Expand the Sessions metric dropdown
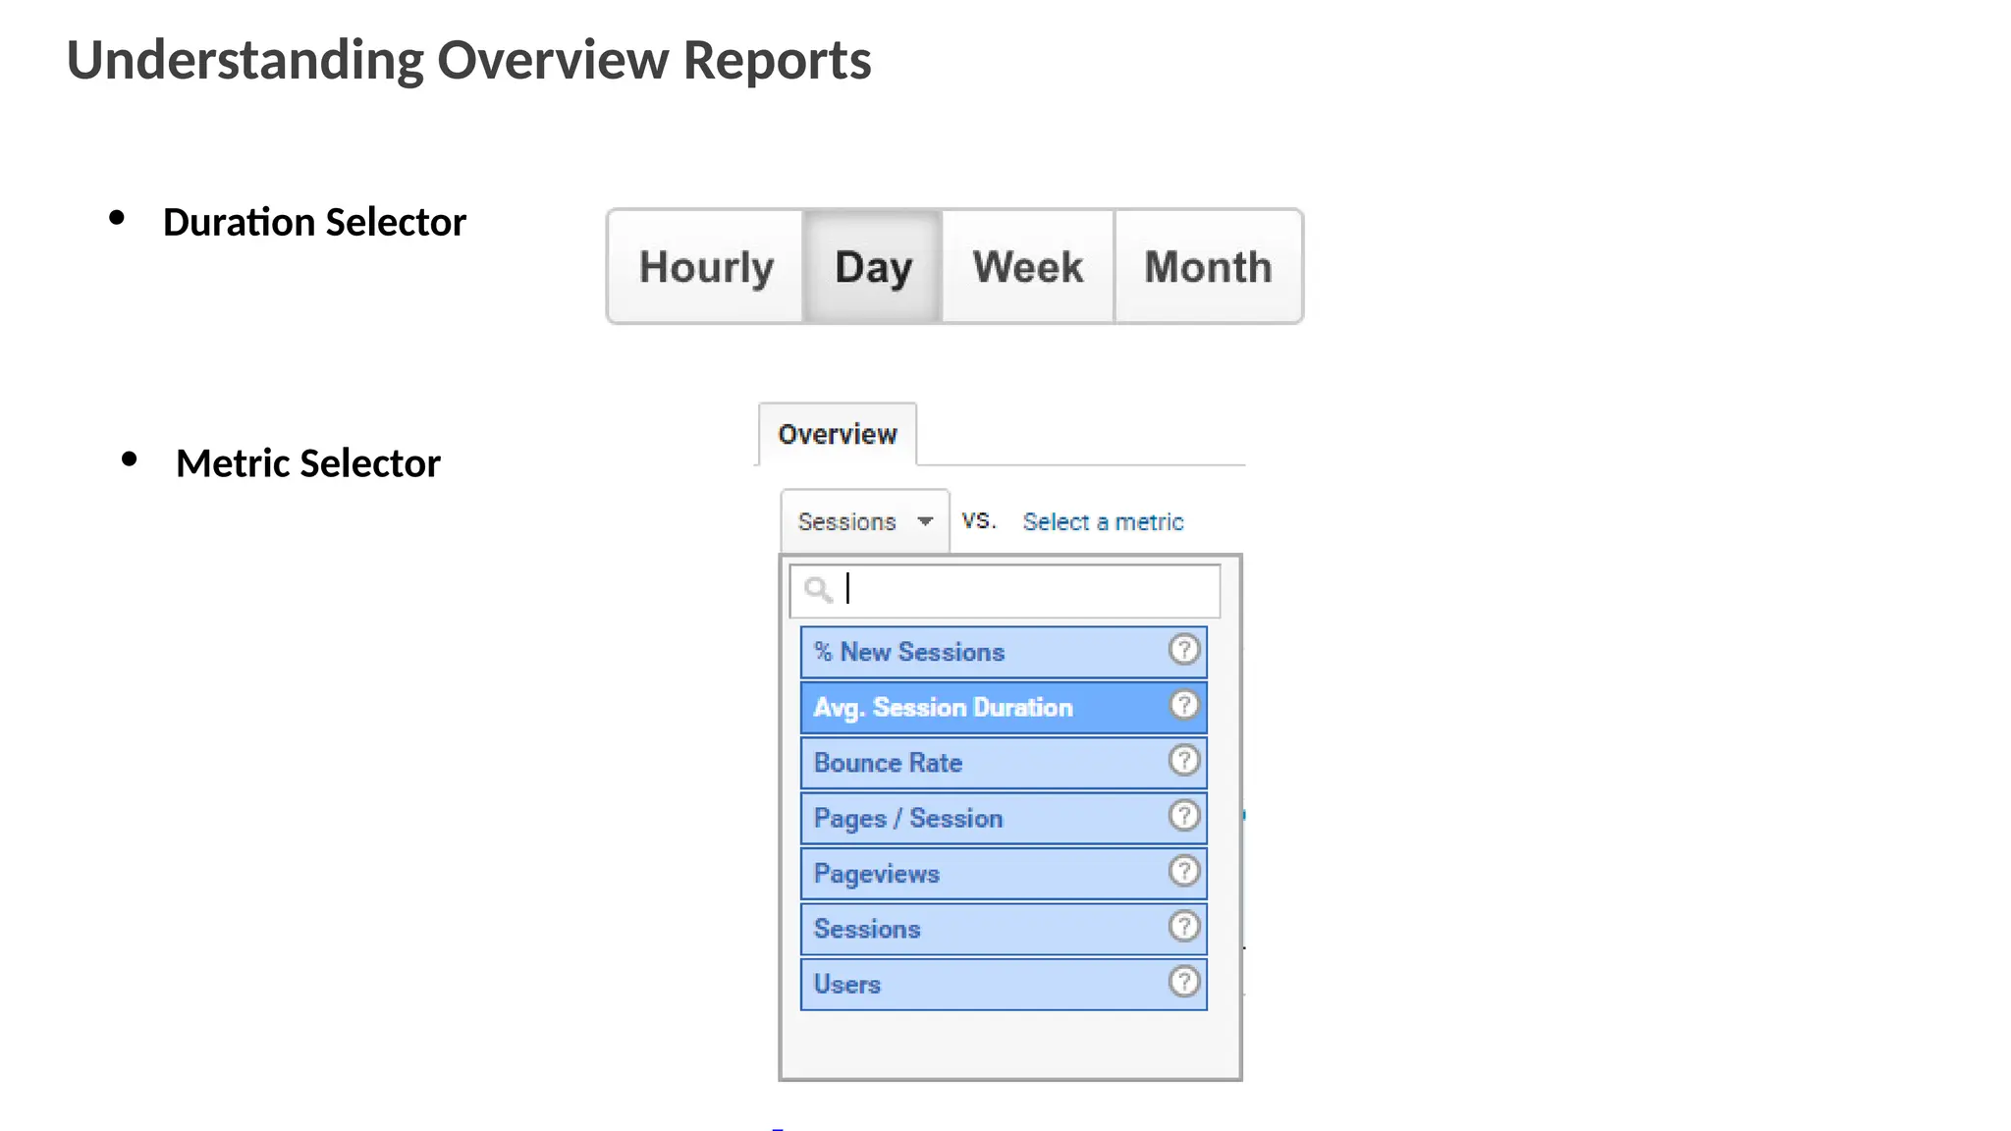 pyautogui.click(x=865, y=521)
